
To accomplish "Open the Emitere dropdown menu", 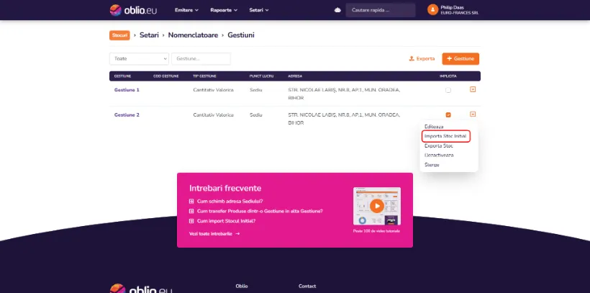I will click(186, 10).
